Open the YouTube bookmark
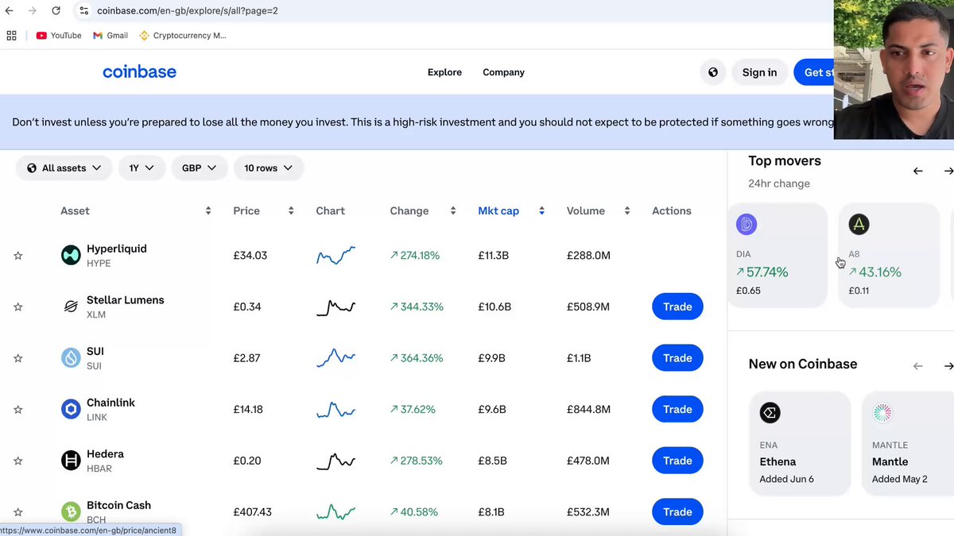This screenshot has height=536, width=954. [59, 36]
